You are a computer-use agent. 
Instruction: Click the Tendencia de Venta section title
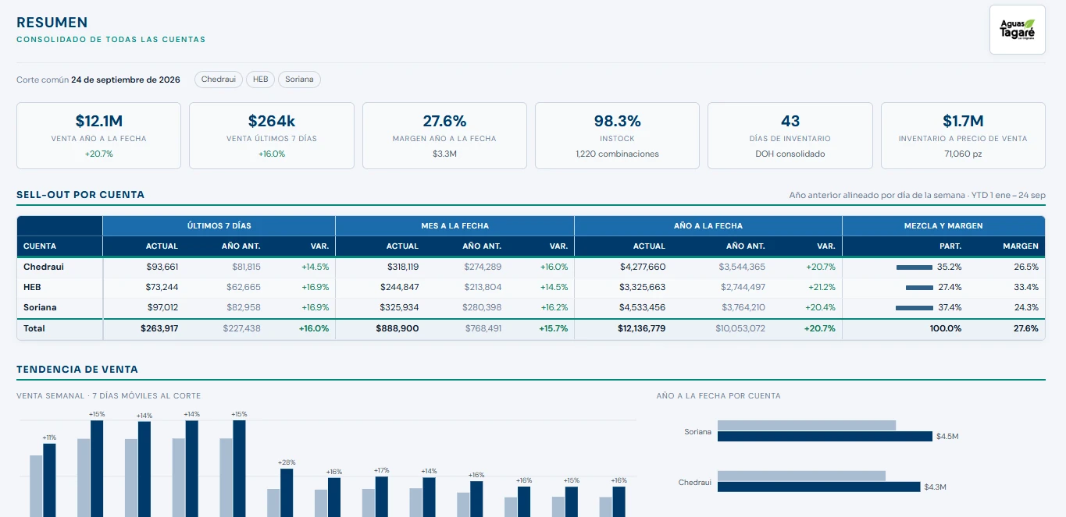coord(77,370)
